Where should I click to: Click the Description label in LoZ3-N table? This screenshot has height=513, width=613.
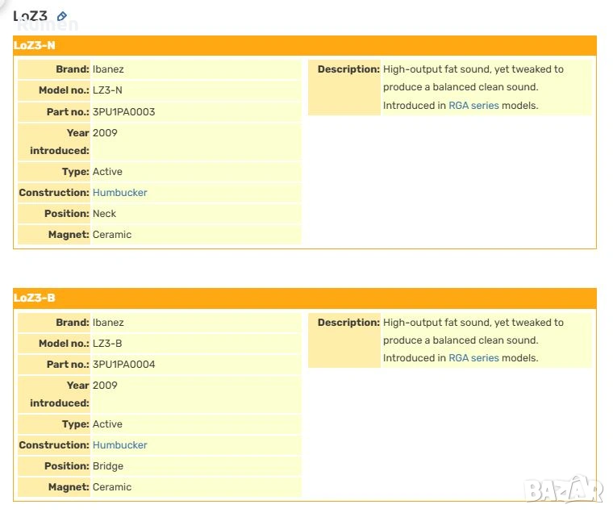[x=348, y=70]
